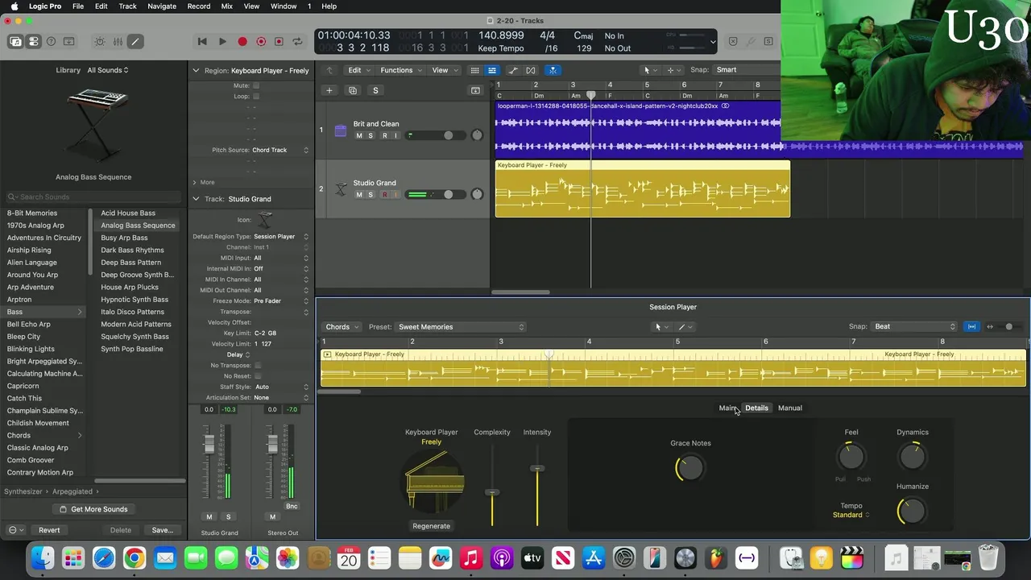Toggle the Cycle loop button
This screenshot has height=580, width=1031.
pos(297,42)
